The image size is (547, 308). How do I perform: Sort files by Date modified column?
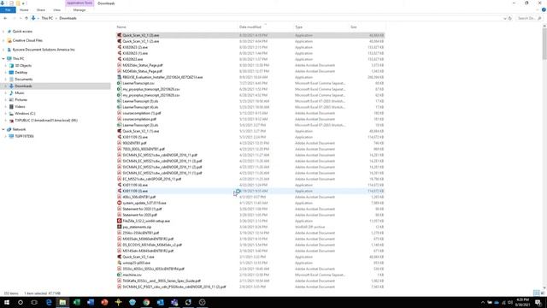click(250, 27)
